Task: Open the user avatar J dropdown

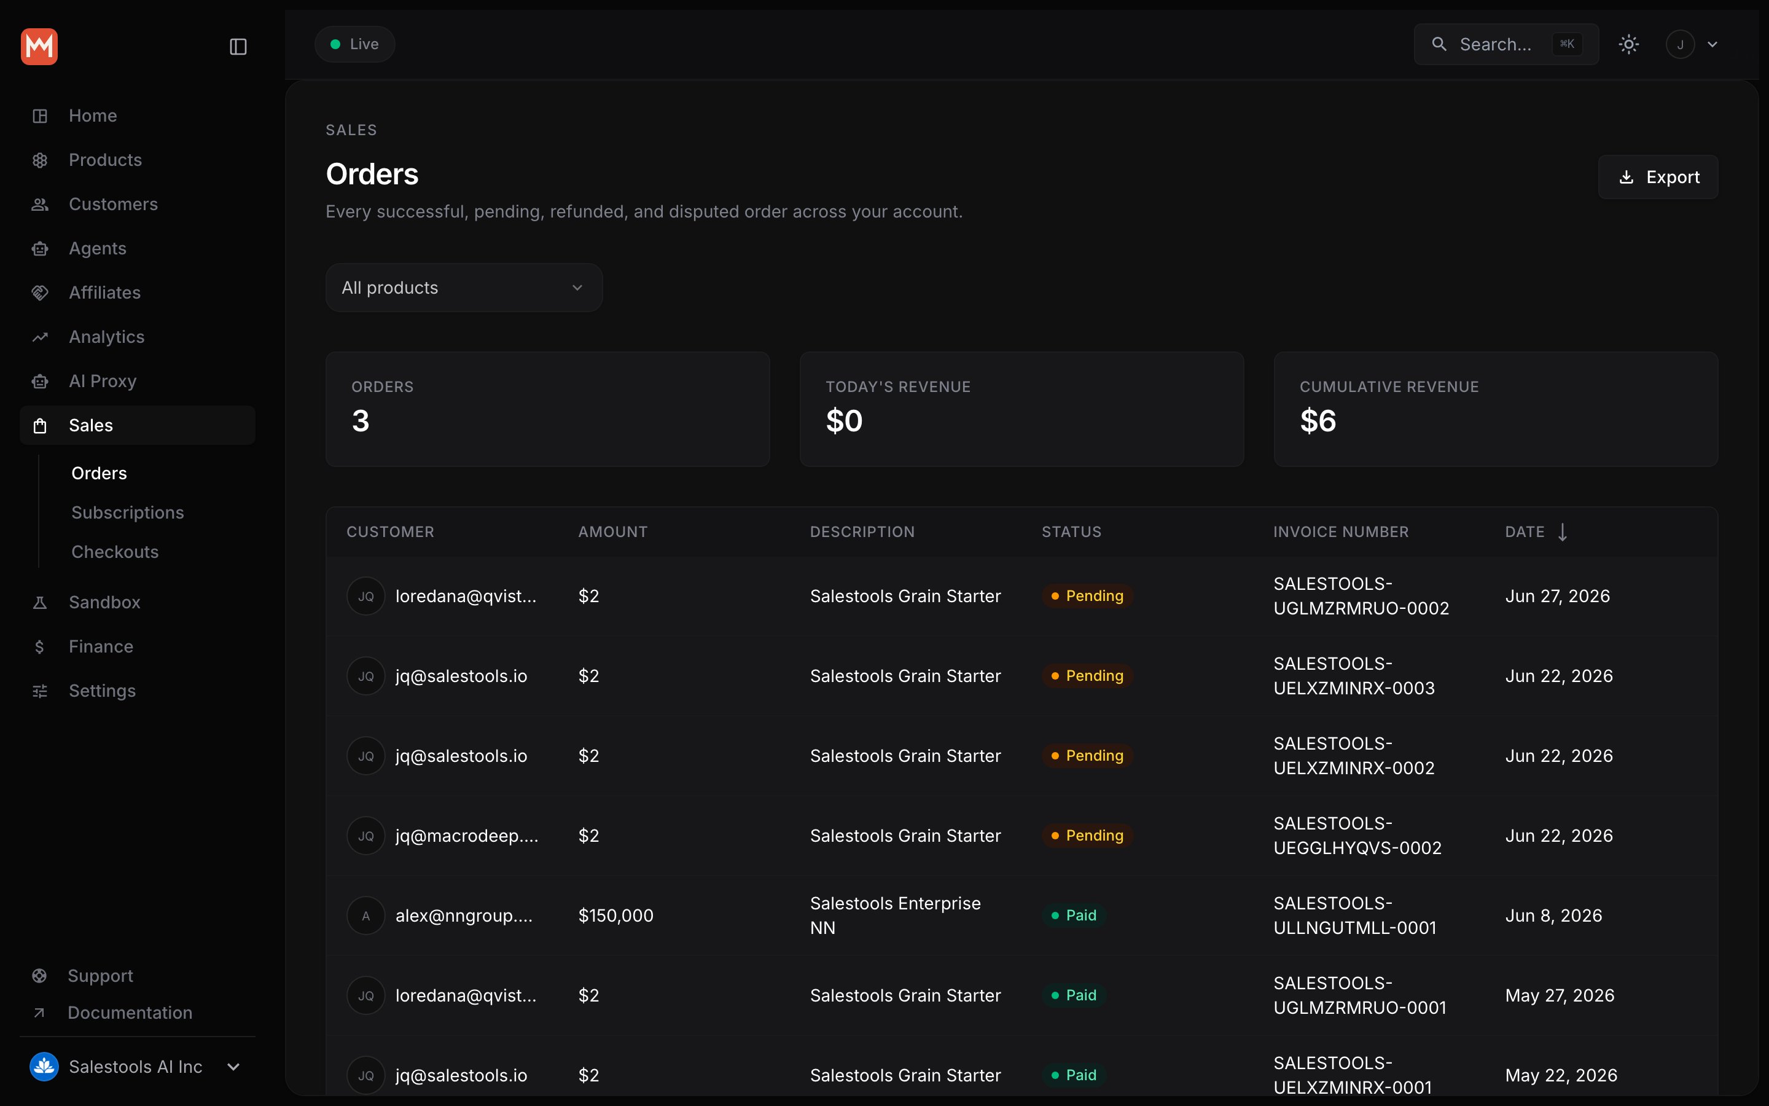Action: (x=1692, y=45)
